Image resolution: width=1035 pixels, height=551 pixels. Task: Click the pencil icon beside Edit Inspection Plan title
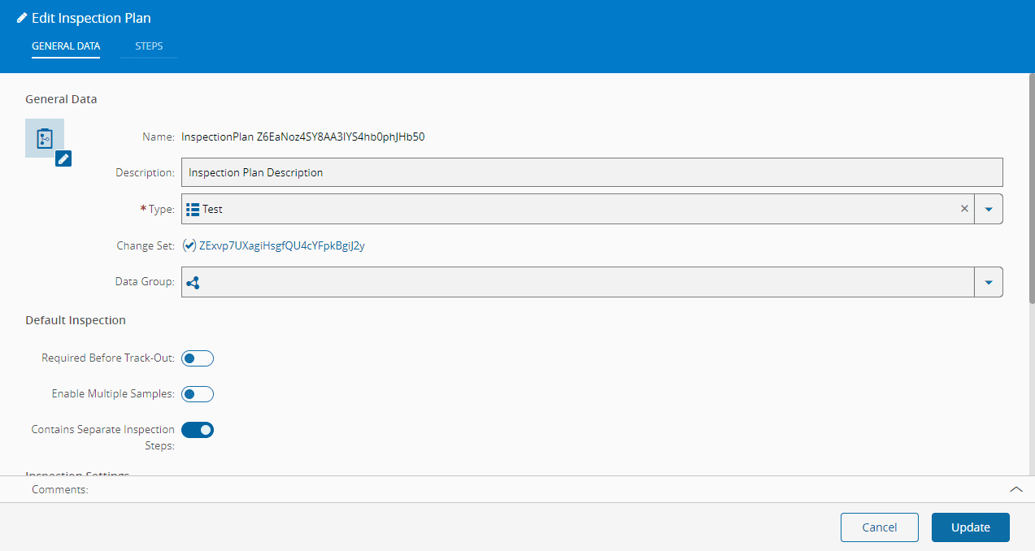pos(22,18)
